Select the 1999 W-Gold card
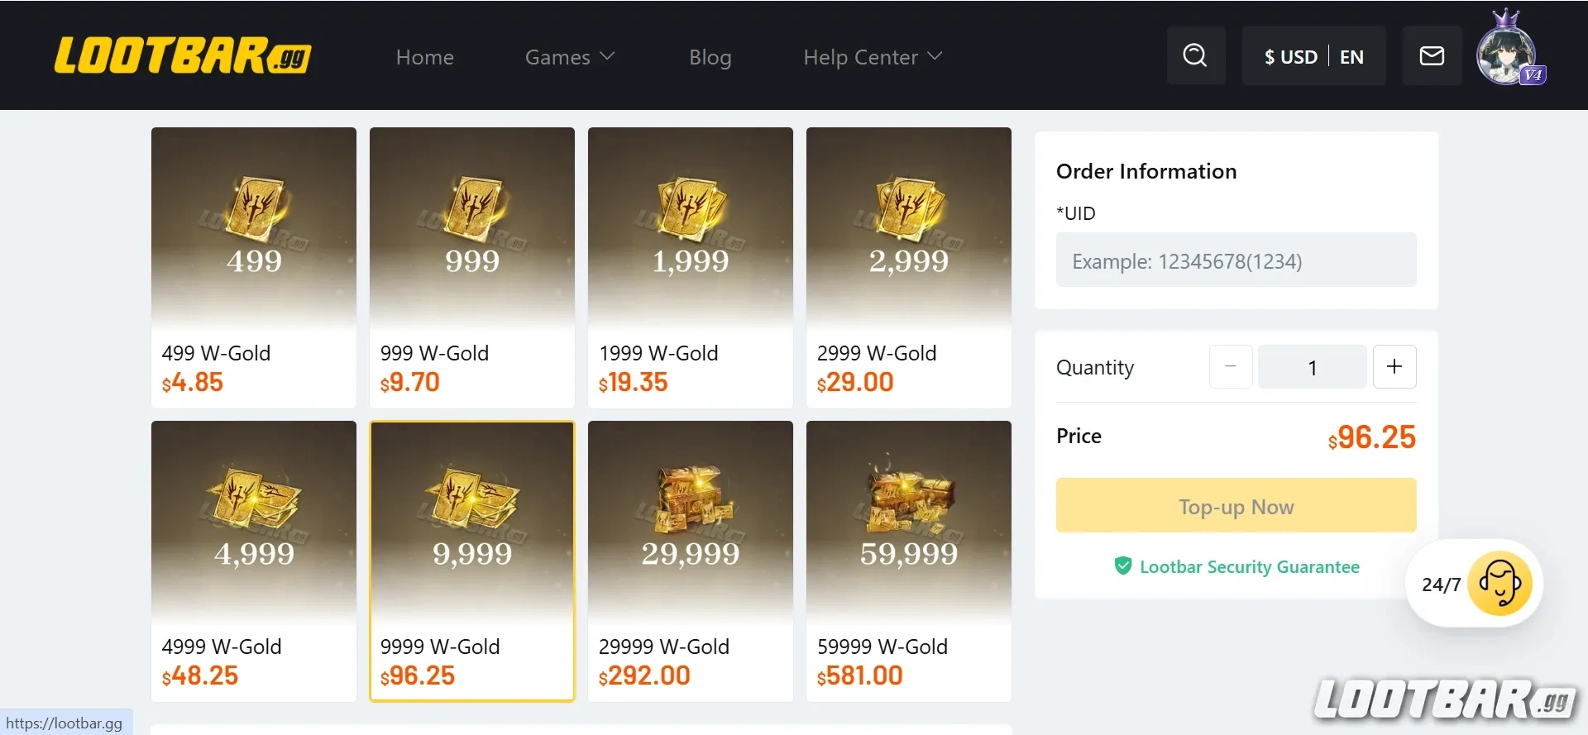 [690, 266]
